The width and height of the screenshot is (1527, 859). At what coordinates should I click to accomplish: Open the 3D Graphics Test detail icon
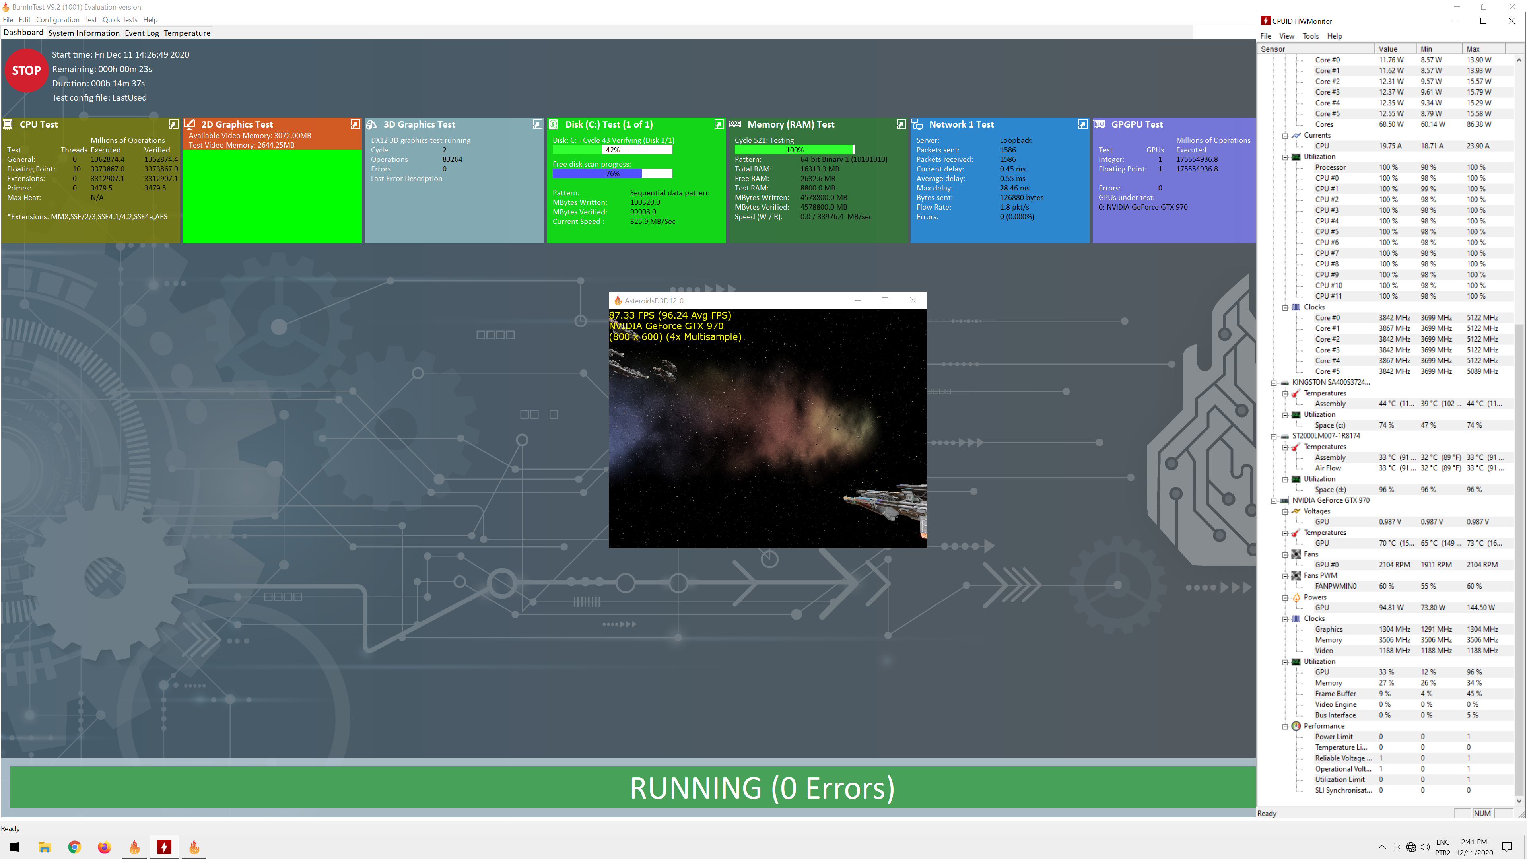(537, 124)
